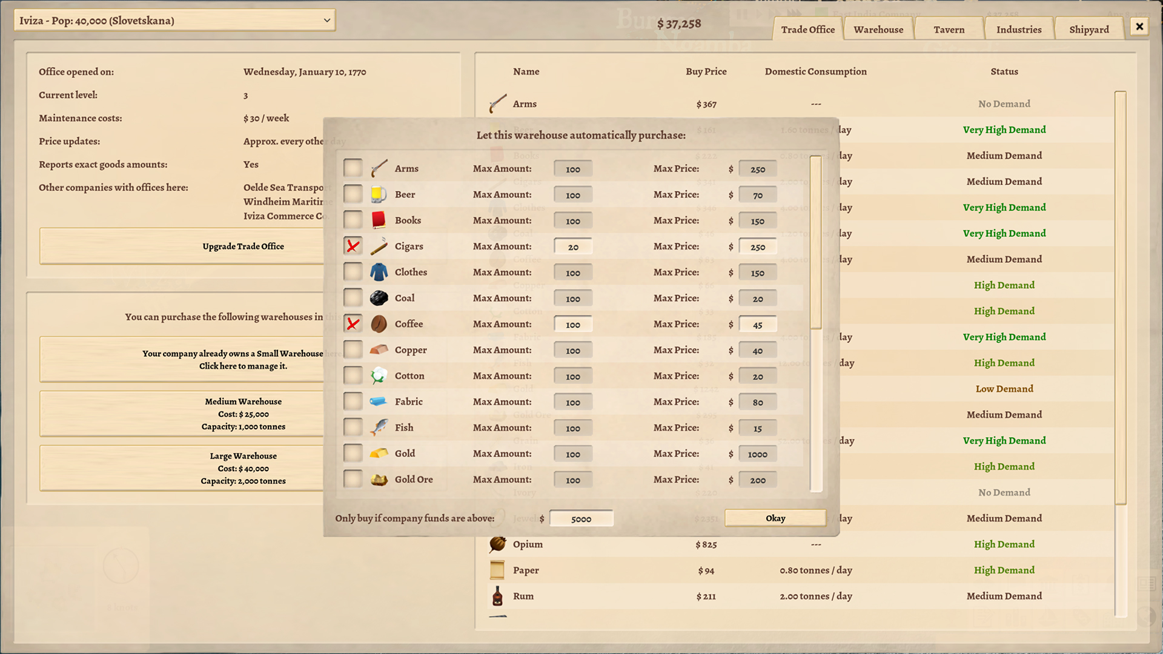Open the Iviza city selector dropdown
Screen dimensions: 1163x654
coord(174,19)
